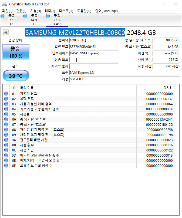
Task: Click the standard field NVM Express 1.3
Action: (124, 73)
